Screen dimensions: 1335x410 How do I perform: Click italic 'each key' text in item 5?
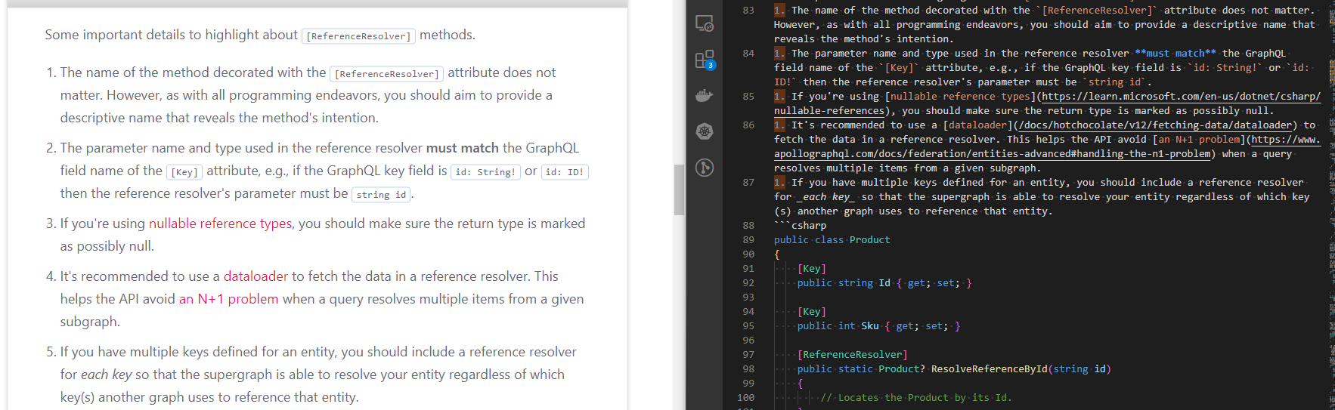coord(106,375)
